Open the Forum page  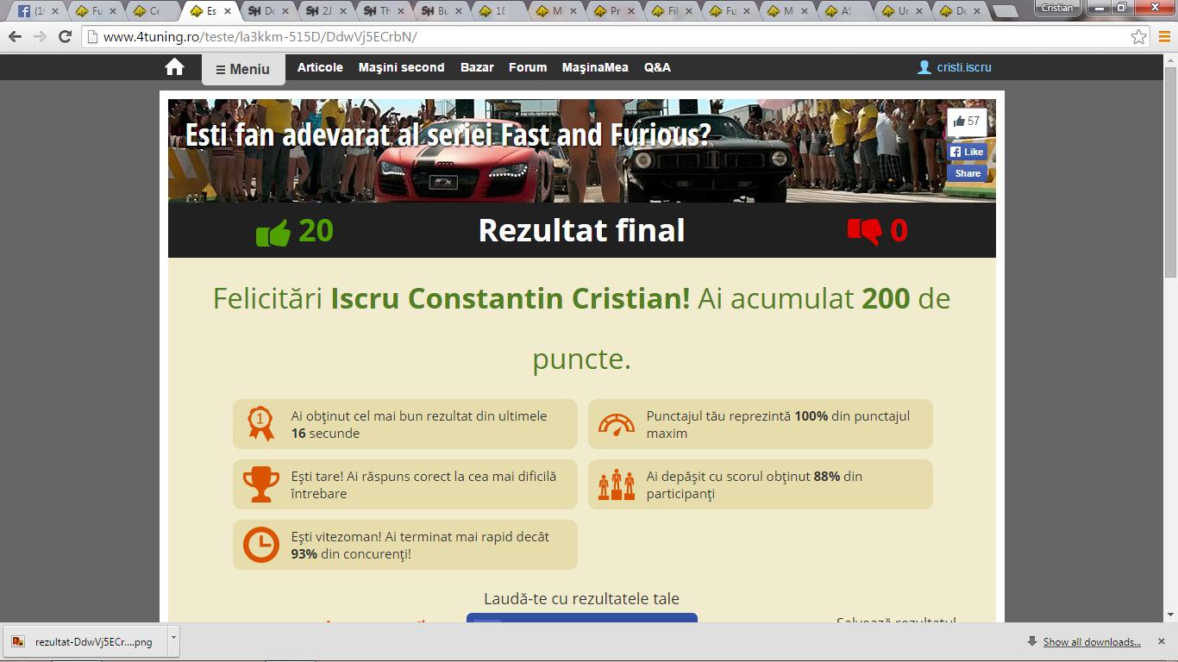(528, 67)
